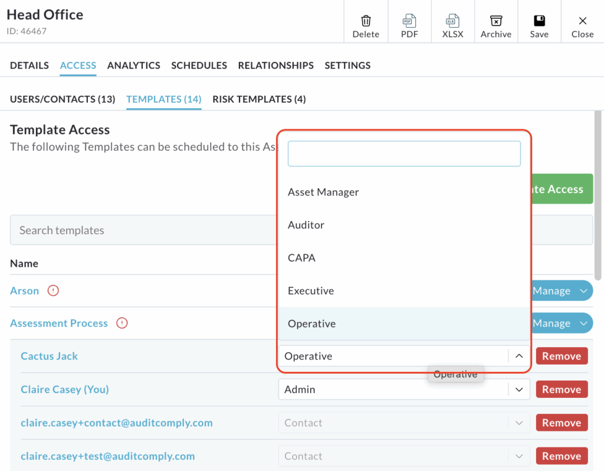This screenshot has height=471, width=604.
Task: Click the role search field in dropdown
Action: (404, 153)
